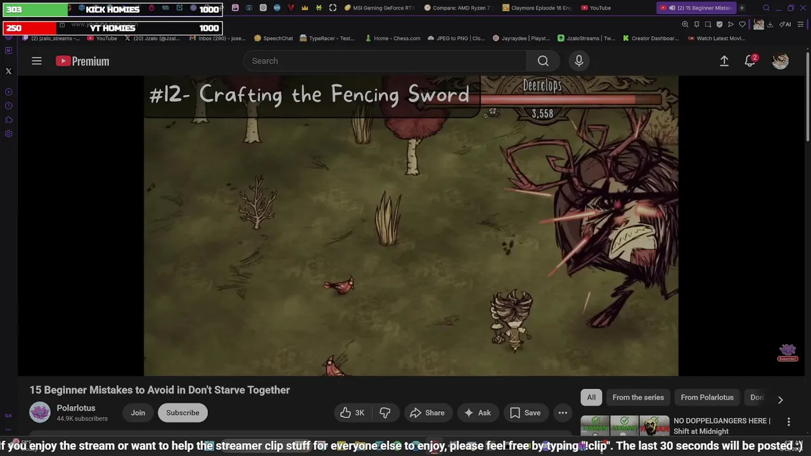
Task: Select the 15 Beginner Mistakes active tab
Action: [696, 8]
